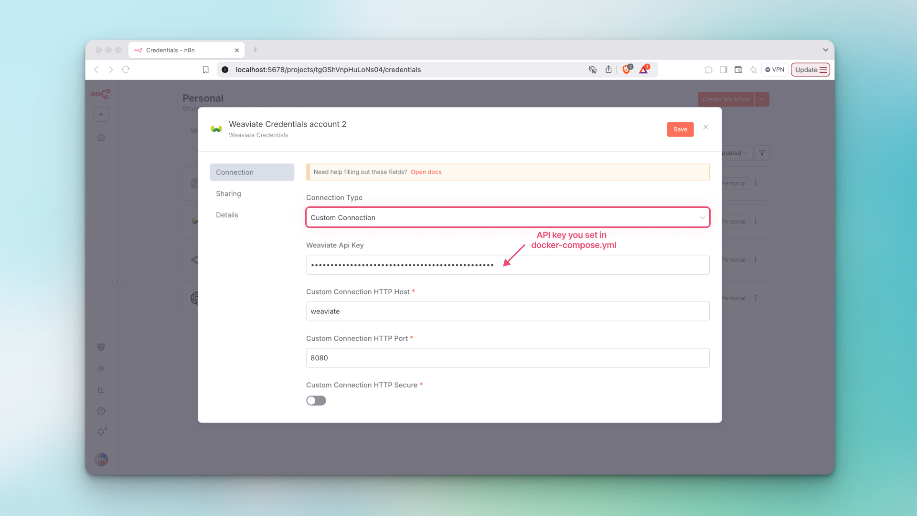Click the share icon in address bar
The image size is (917, 516).
(x=608, y=70)
